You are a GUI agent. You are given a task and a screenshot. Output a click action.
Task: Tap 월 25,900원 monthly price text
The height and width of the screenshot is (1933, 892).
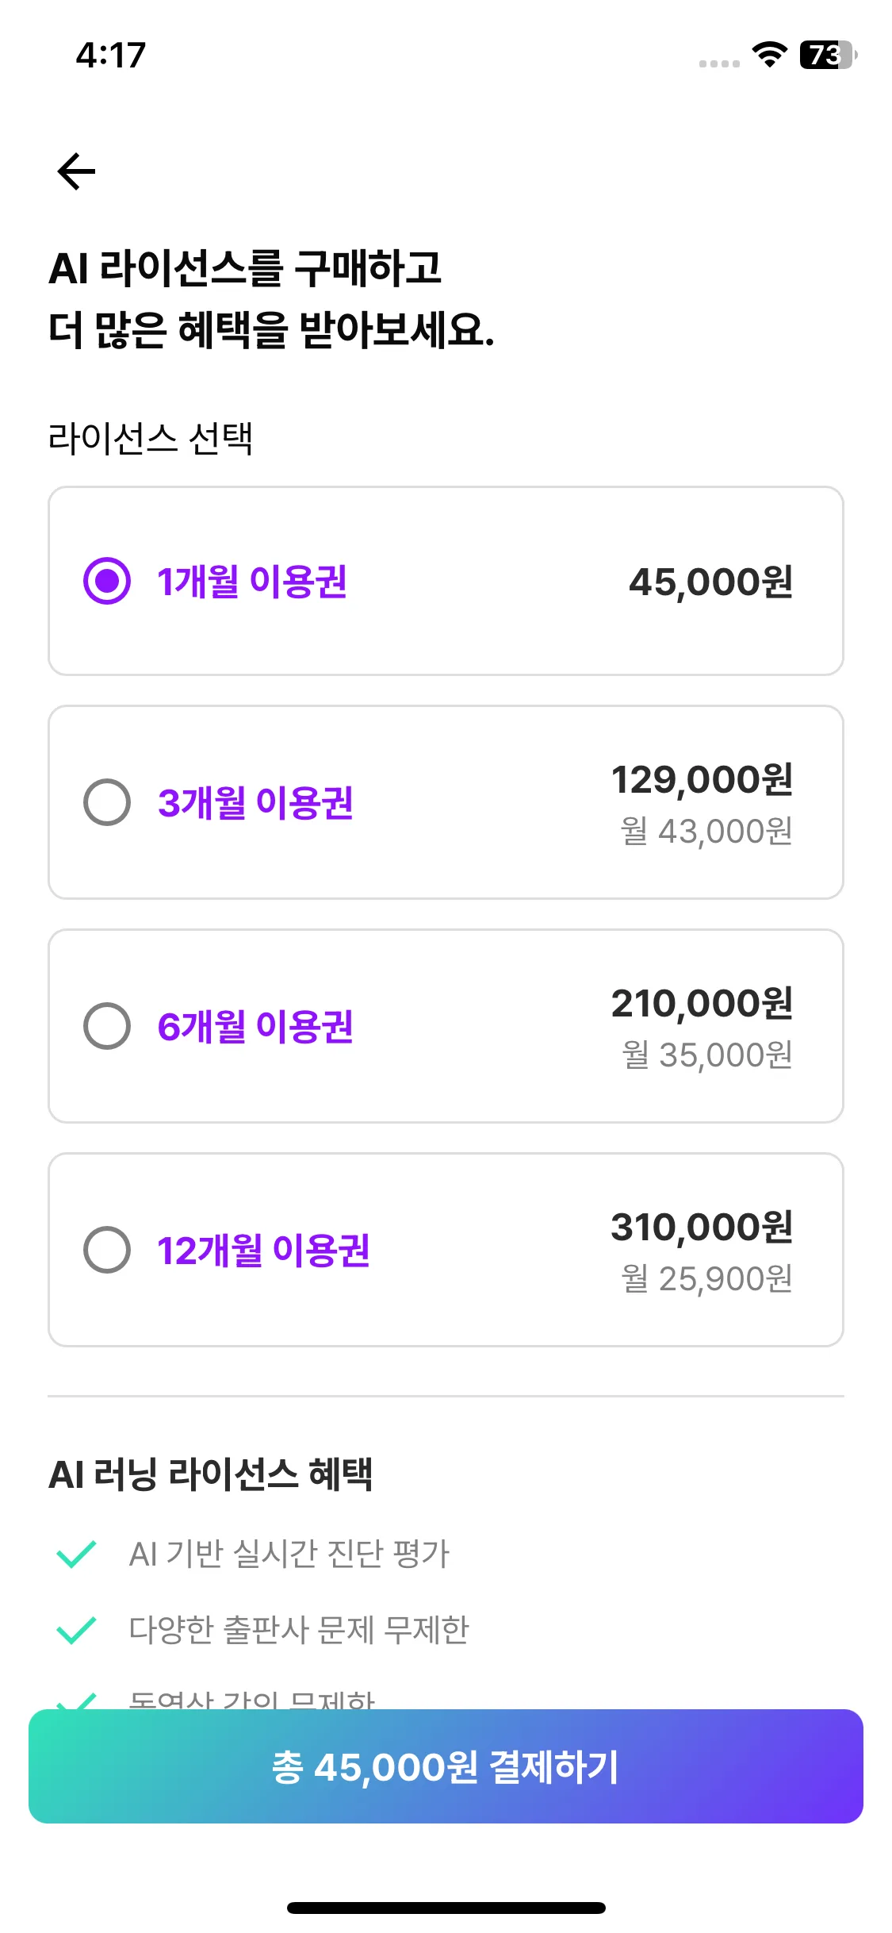tap(706, 1278)
